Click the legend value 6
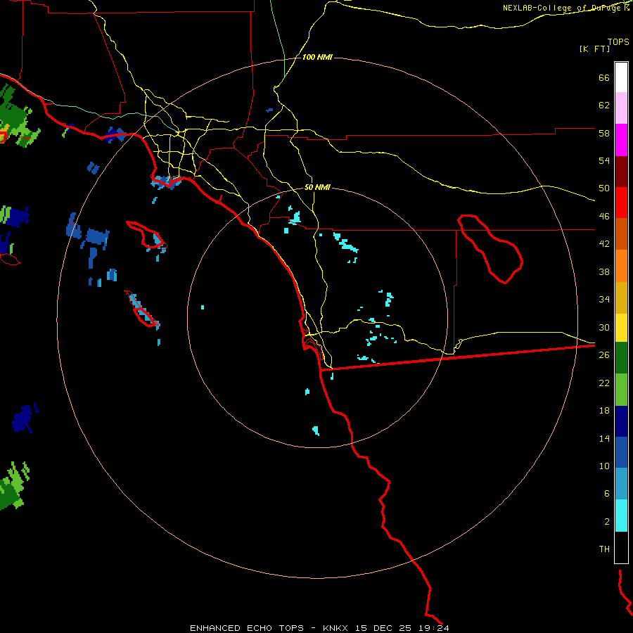 point(607,494)
